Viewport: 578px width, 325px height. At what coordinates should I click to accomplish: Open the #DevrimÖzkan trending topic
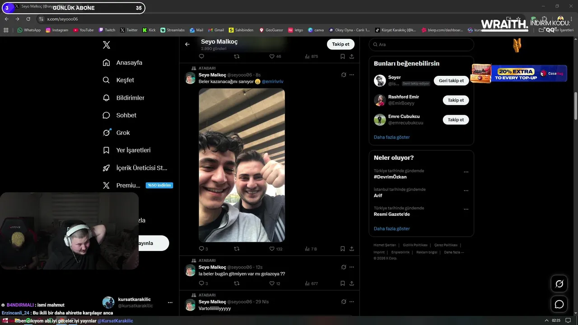coord(390,177)
